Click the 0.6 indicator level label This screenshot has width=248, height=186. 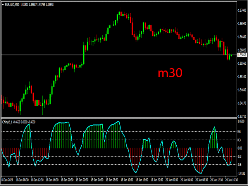(x=240, y=132)
